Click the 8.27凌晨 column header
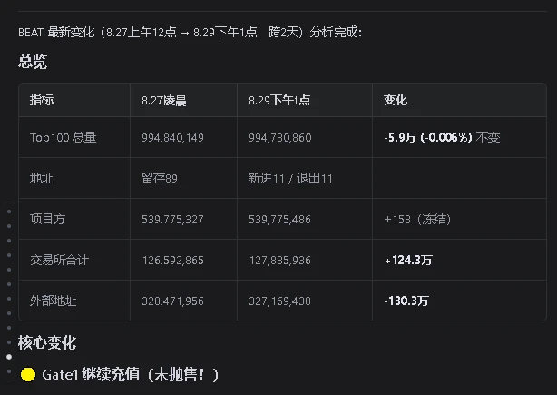This screenshot has height=395, width=557. [164, 101]
